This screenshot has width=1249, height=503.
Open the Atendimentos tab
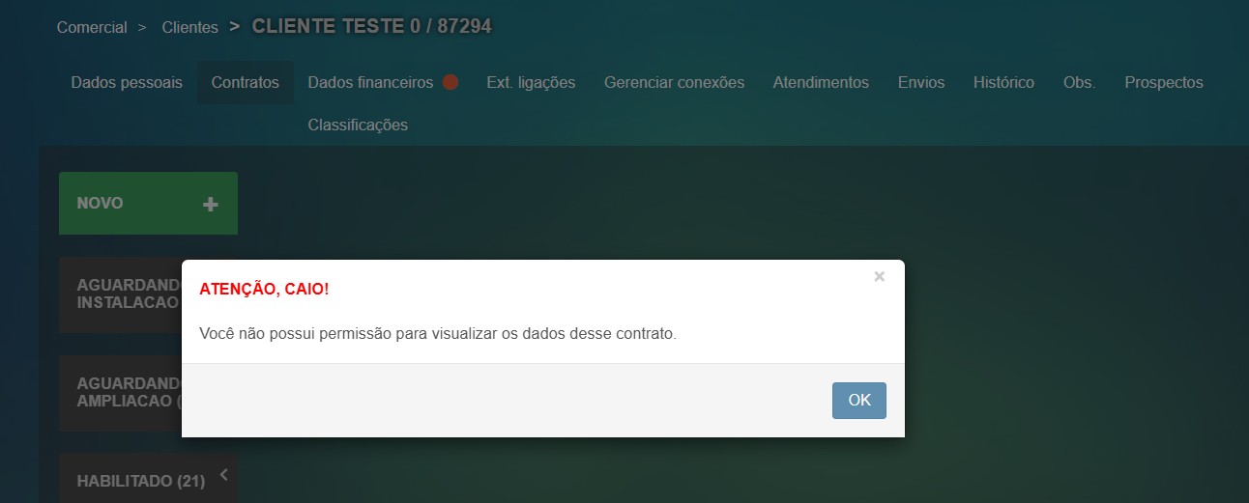[821, 83]
